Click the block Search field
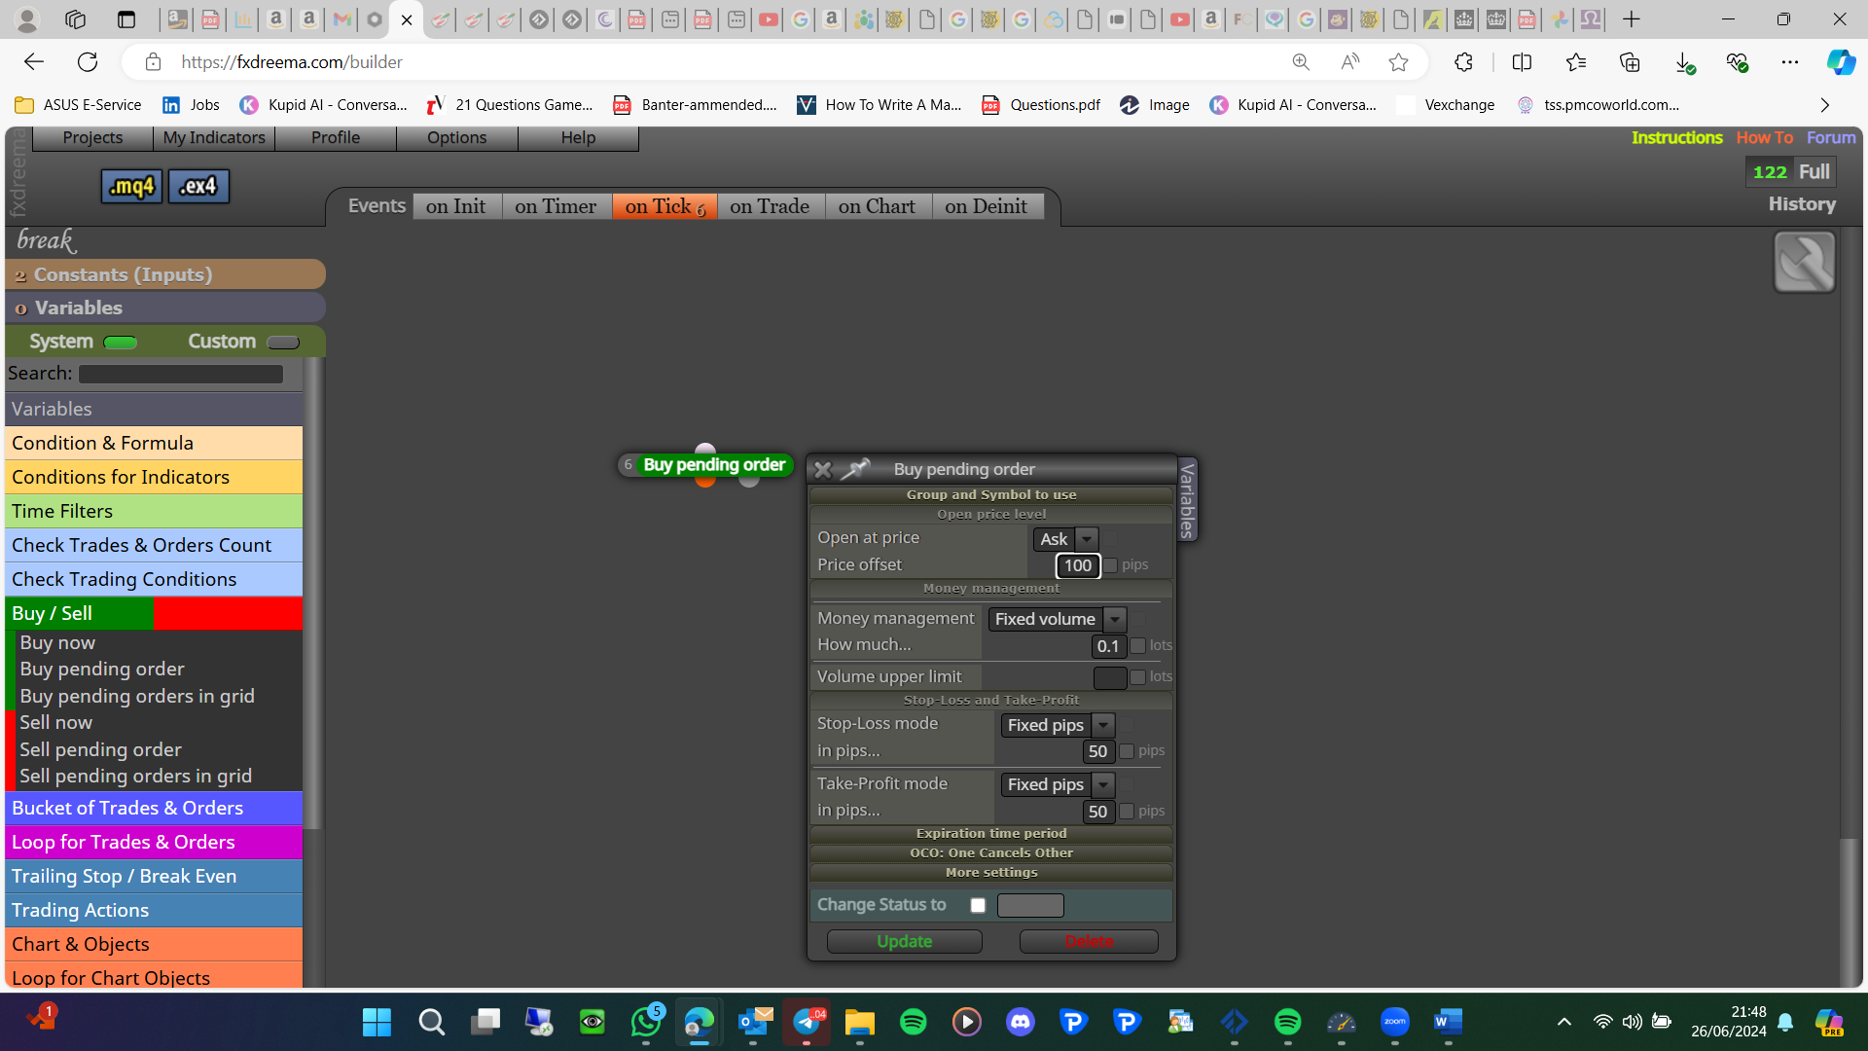 click(x=181, y=374)
